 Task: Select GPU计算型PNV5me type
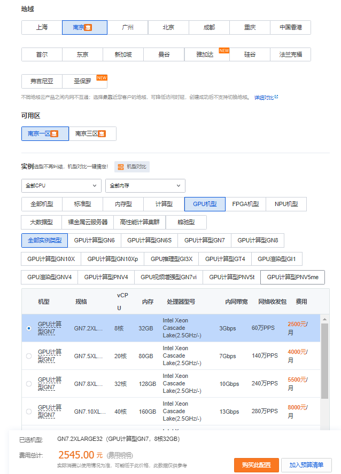(x=292, y=277)
